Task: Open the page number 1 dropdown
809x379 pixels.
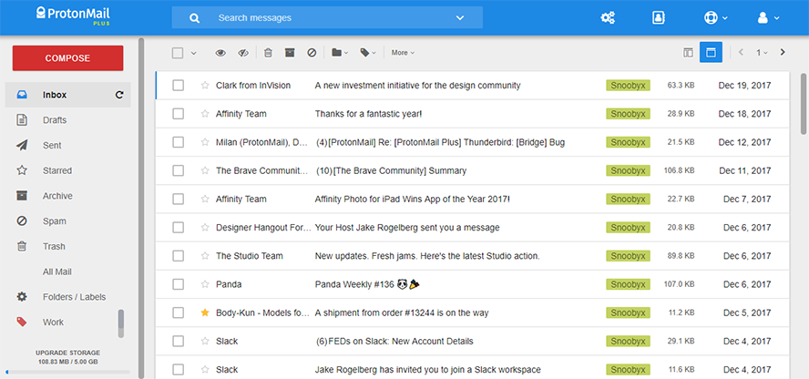Action: click(x=762, y=53)
